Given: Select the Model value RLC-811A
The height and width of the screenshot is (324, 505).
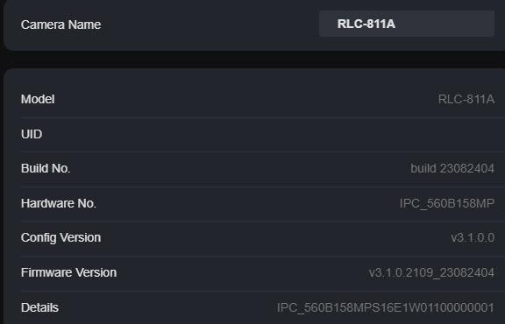Looking at the screenshot, I should click(466, 100).
